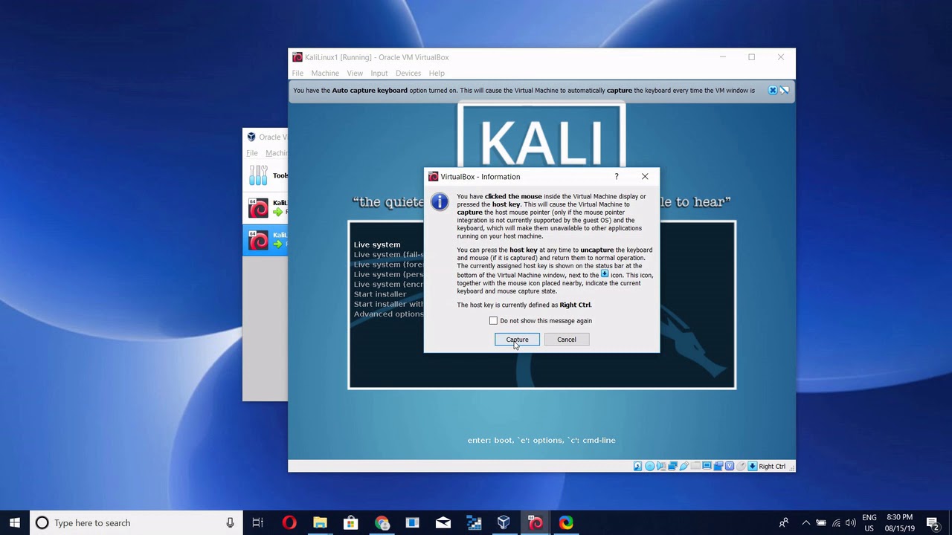Select highlighted KaliL VM in Manager list

pos(266,239)
